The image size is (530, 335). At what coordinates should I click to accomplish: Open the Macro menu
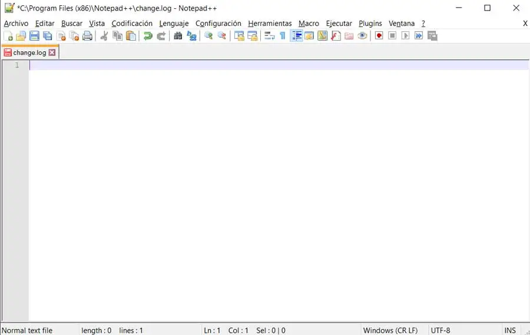click(x=309, y=24)
